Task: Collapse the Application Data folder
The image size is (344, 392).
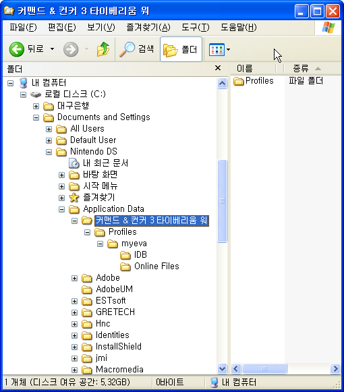Action: tap(62, 210)
